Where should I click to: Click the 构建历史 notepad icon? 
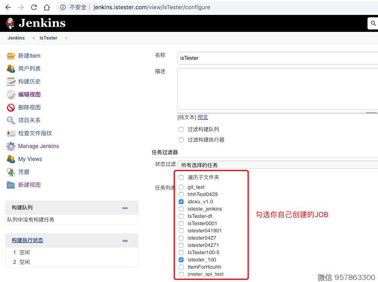(11, 81)
